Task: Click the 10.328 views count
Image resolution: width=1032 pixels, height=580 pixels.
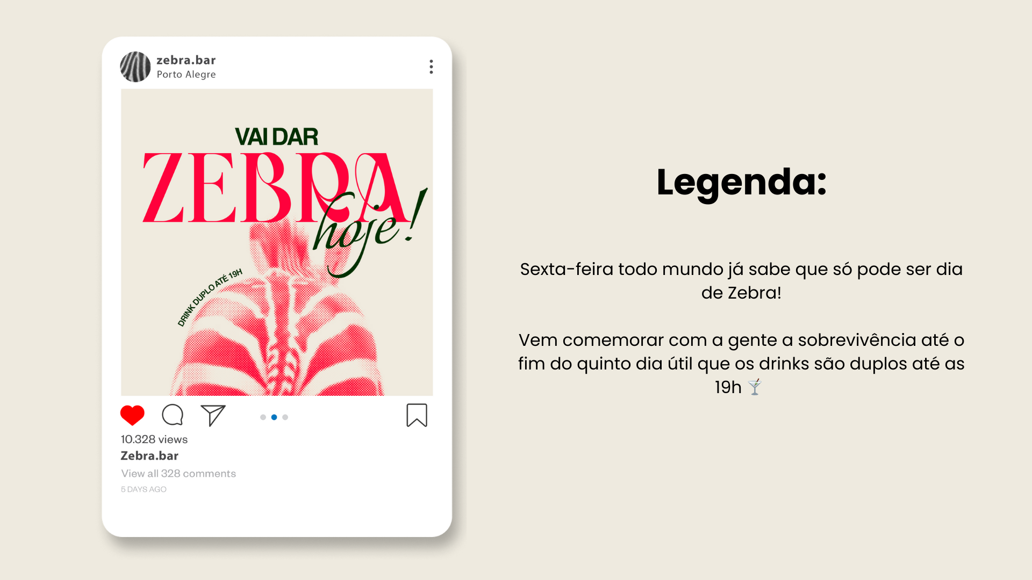Action: 154,439
